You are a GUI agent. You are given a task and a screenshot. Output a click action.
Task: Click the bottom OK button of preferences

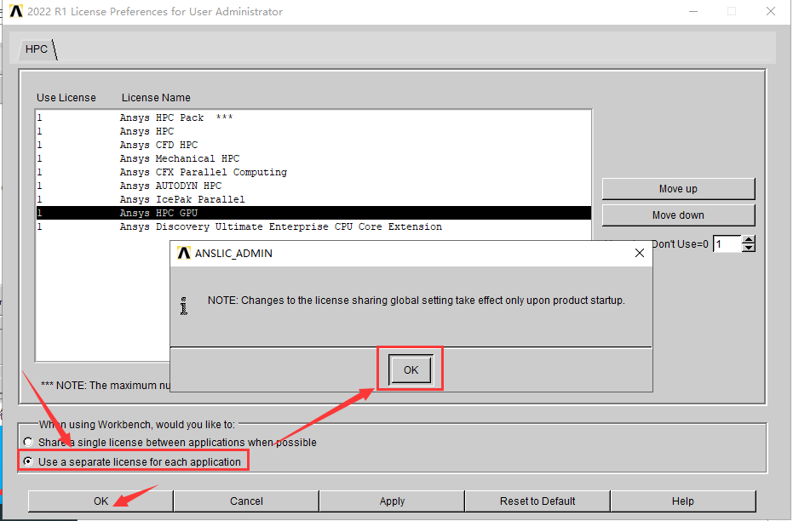pyautogui.click(x=101, y=501)
